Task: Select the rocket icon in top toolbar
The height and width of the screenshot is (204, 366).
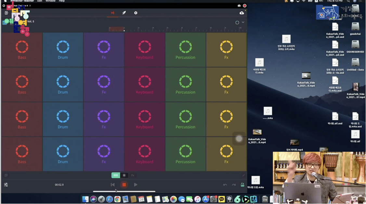Action: point(124,13)
